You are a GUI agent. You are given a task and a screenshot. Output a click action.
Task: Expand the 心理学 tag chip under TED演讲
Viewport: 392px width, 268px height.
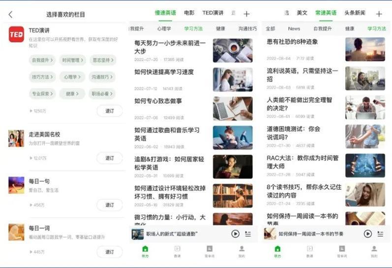pyautogui.click(x=72, y=77)
